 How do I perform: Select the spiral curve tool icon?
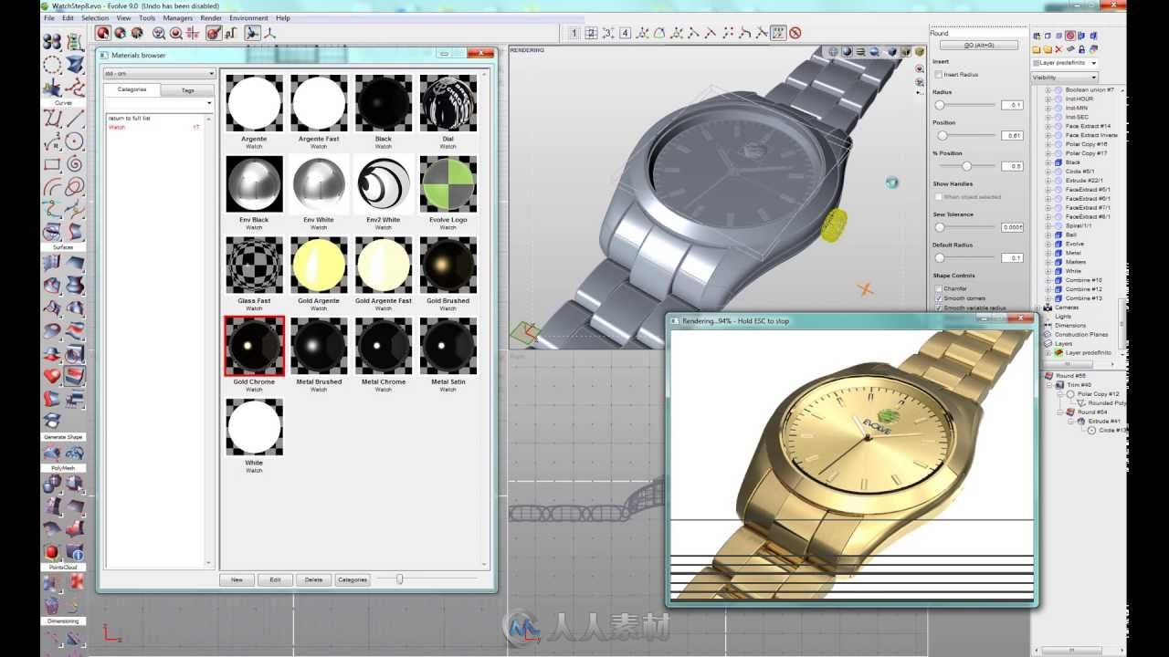coord(75,164)
